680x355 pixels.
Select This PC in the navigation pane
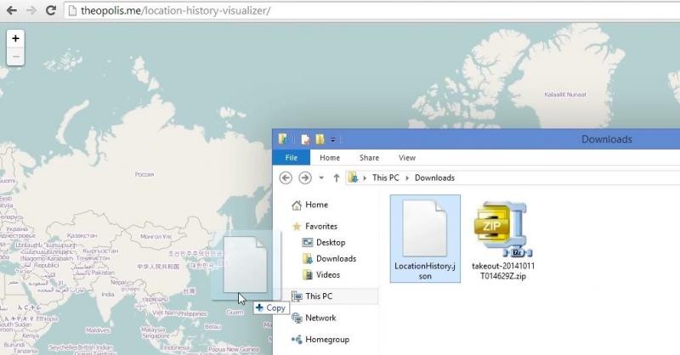(319, 296)
